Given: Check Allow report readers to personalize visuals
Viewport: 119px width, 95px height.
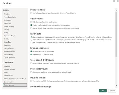Looking at the screenshot, I should [31, 72].
